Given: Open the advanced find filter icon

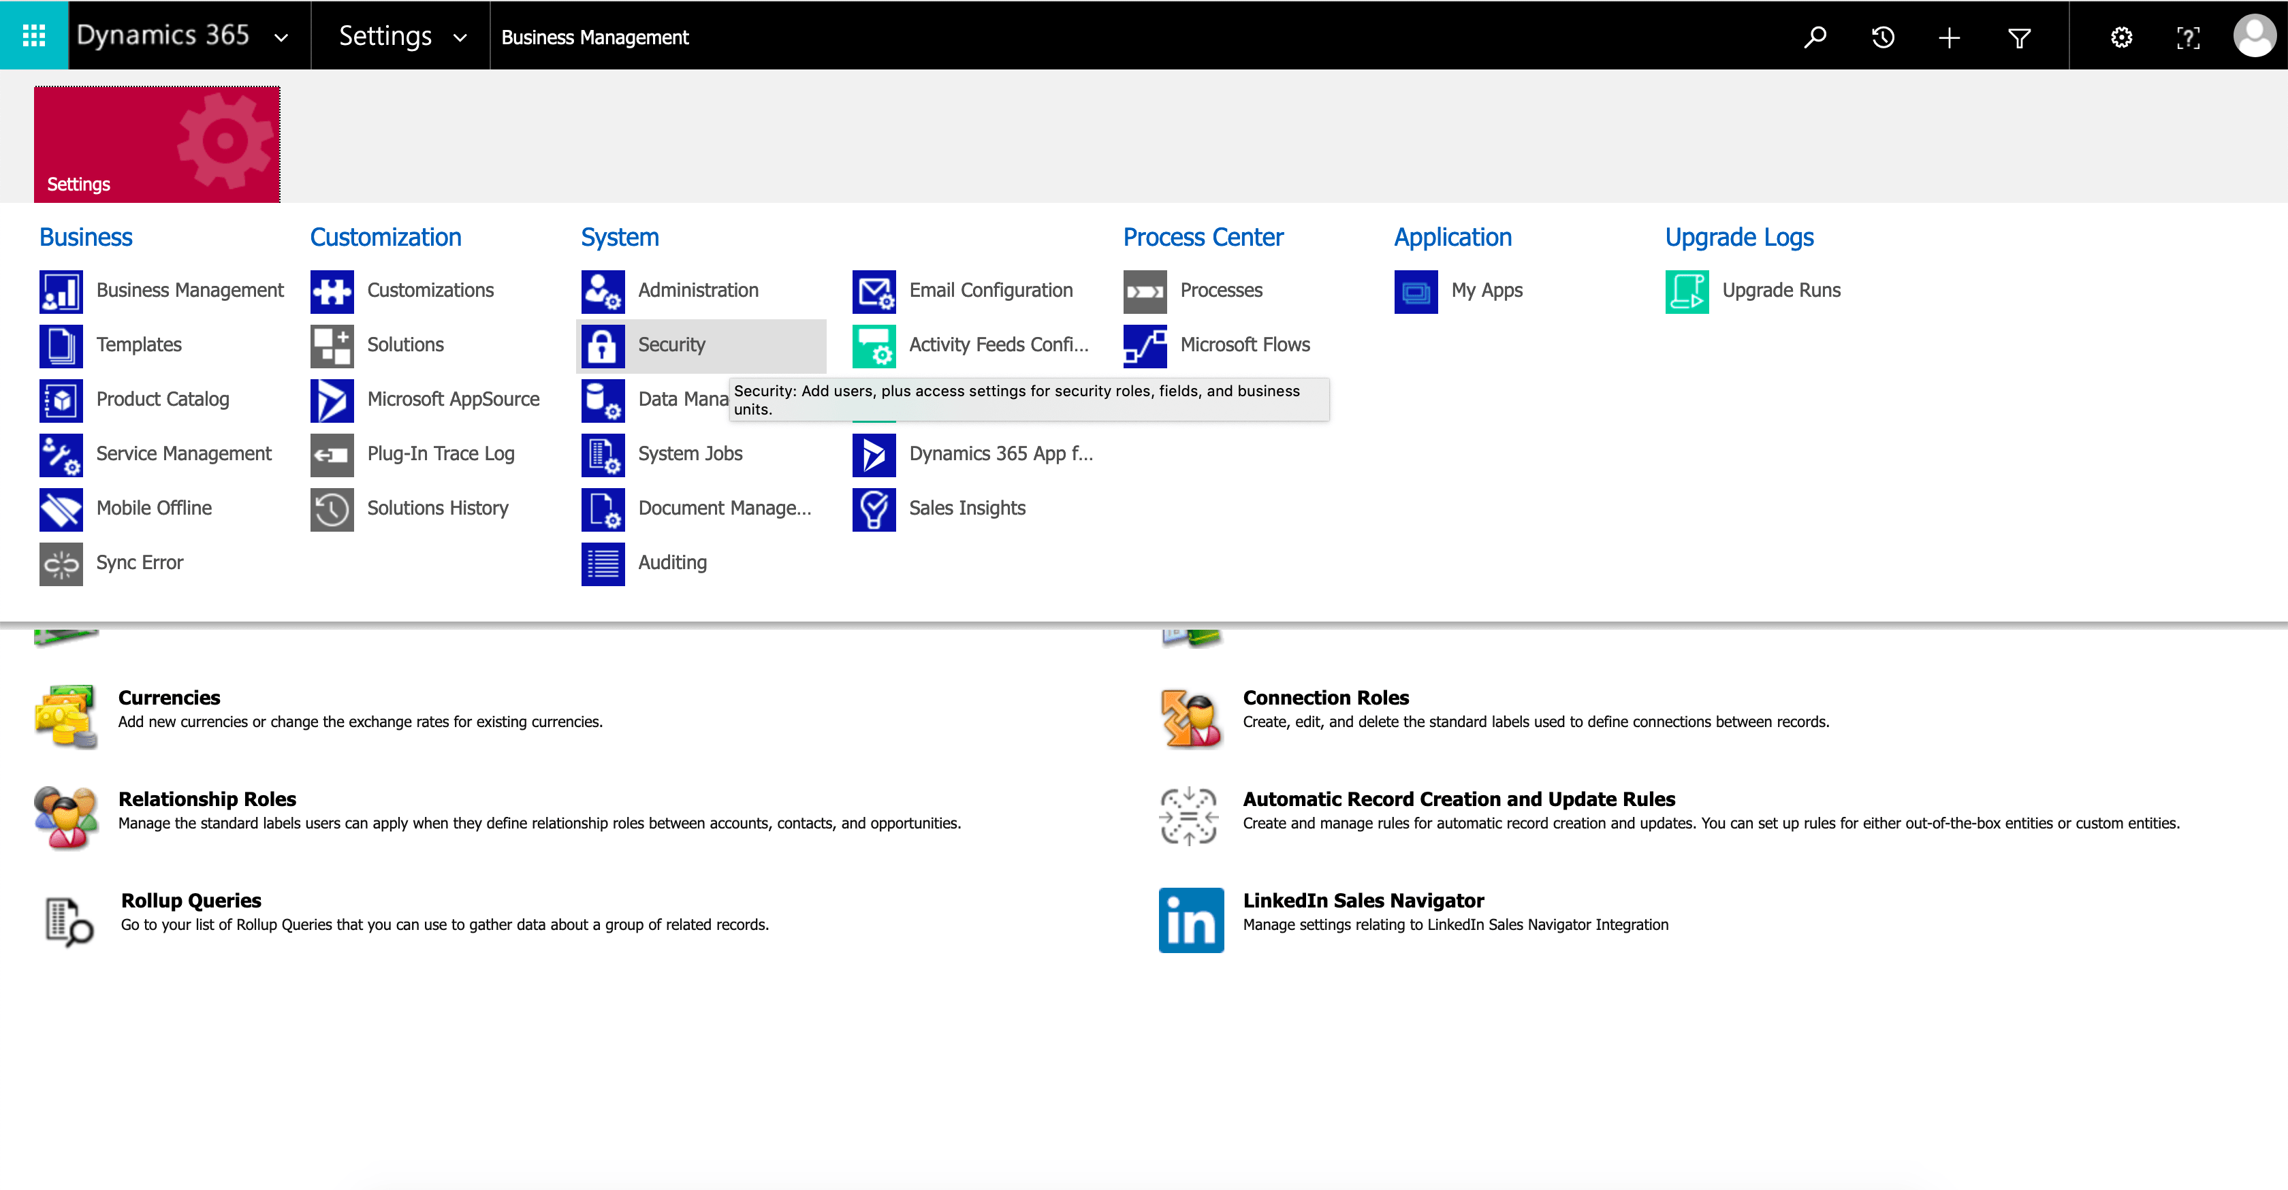Looking at the screenshot, I should coord(2019,37).
